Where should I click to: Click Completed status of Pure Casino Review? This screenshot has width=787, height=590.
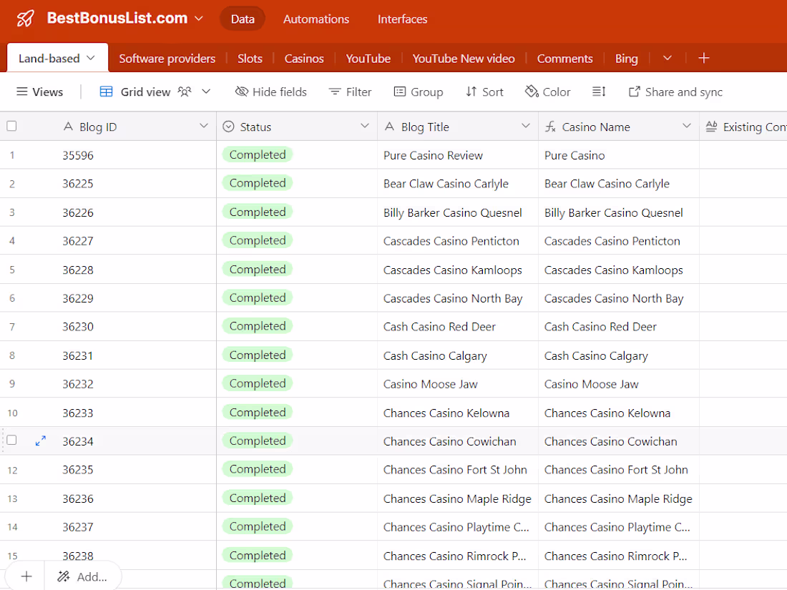click(x=258, y=154)
